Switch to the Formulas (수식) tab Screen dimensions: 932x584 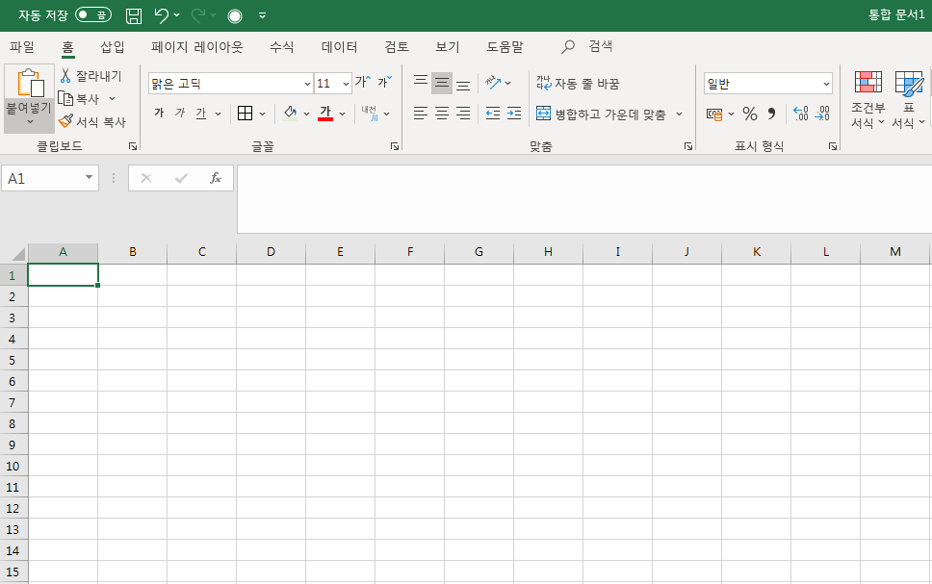282,46
